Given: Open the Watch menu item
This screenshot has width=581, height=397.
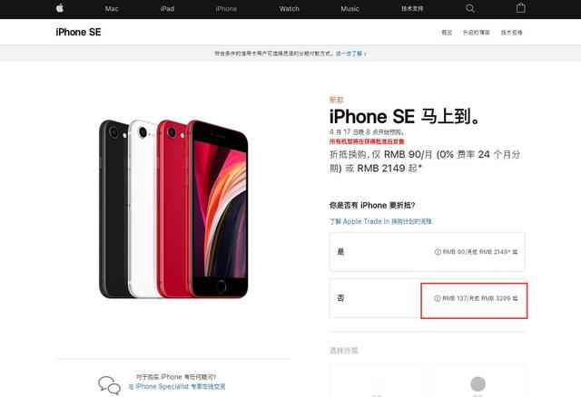Looking at the screenshot, I should point(289,8).
